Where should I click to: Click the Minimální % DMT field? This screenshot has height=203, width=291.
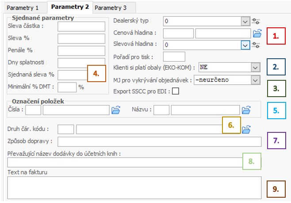[67, 87]
